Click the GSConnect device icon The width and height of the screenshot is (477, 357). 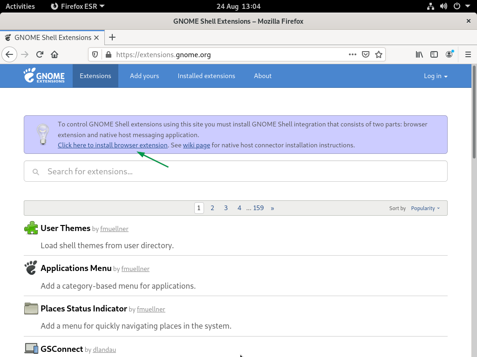pyautogui.click(x=31, y=349)
